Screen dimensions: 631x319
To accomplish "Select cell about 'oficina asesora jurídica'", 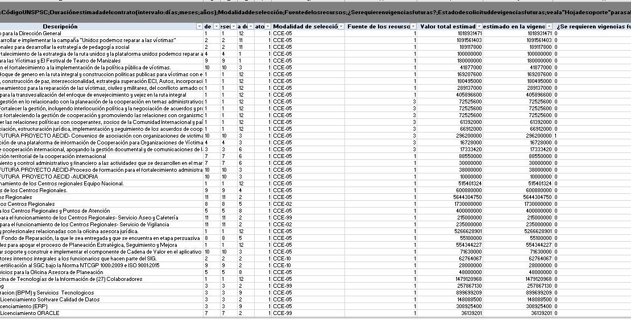I will pyautogui.click(x=101, y=231).
